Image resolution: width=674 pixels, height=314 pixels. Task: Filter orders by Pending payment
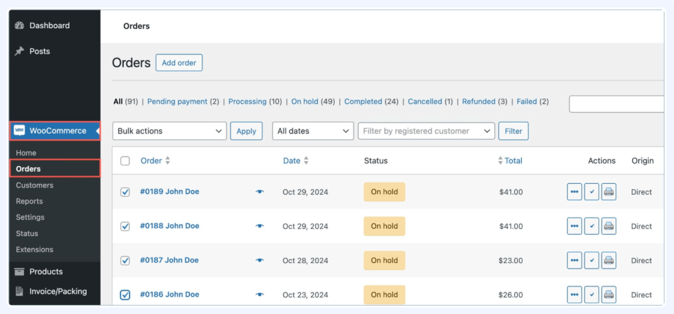(178, 101)
